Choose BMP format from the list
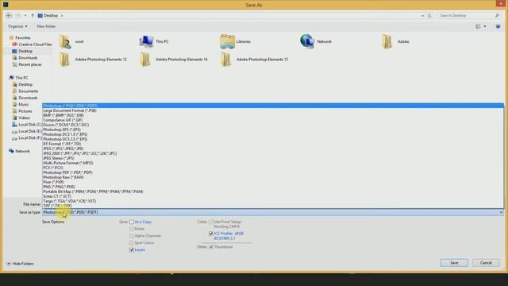Image resolution: width=508 pixels, height=286 pixels. [273, 115]
